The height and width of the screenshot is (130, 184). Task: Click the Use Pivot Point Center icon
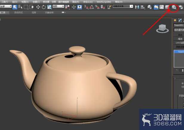coord(67,7)
